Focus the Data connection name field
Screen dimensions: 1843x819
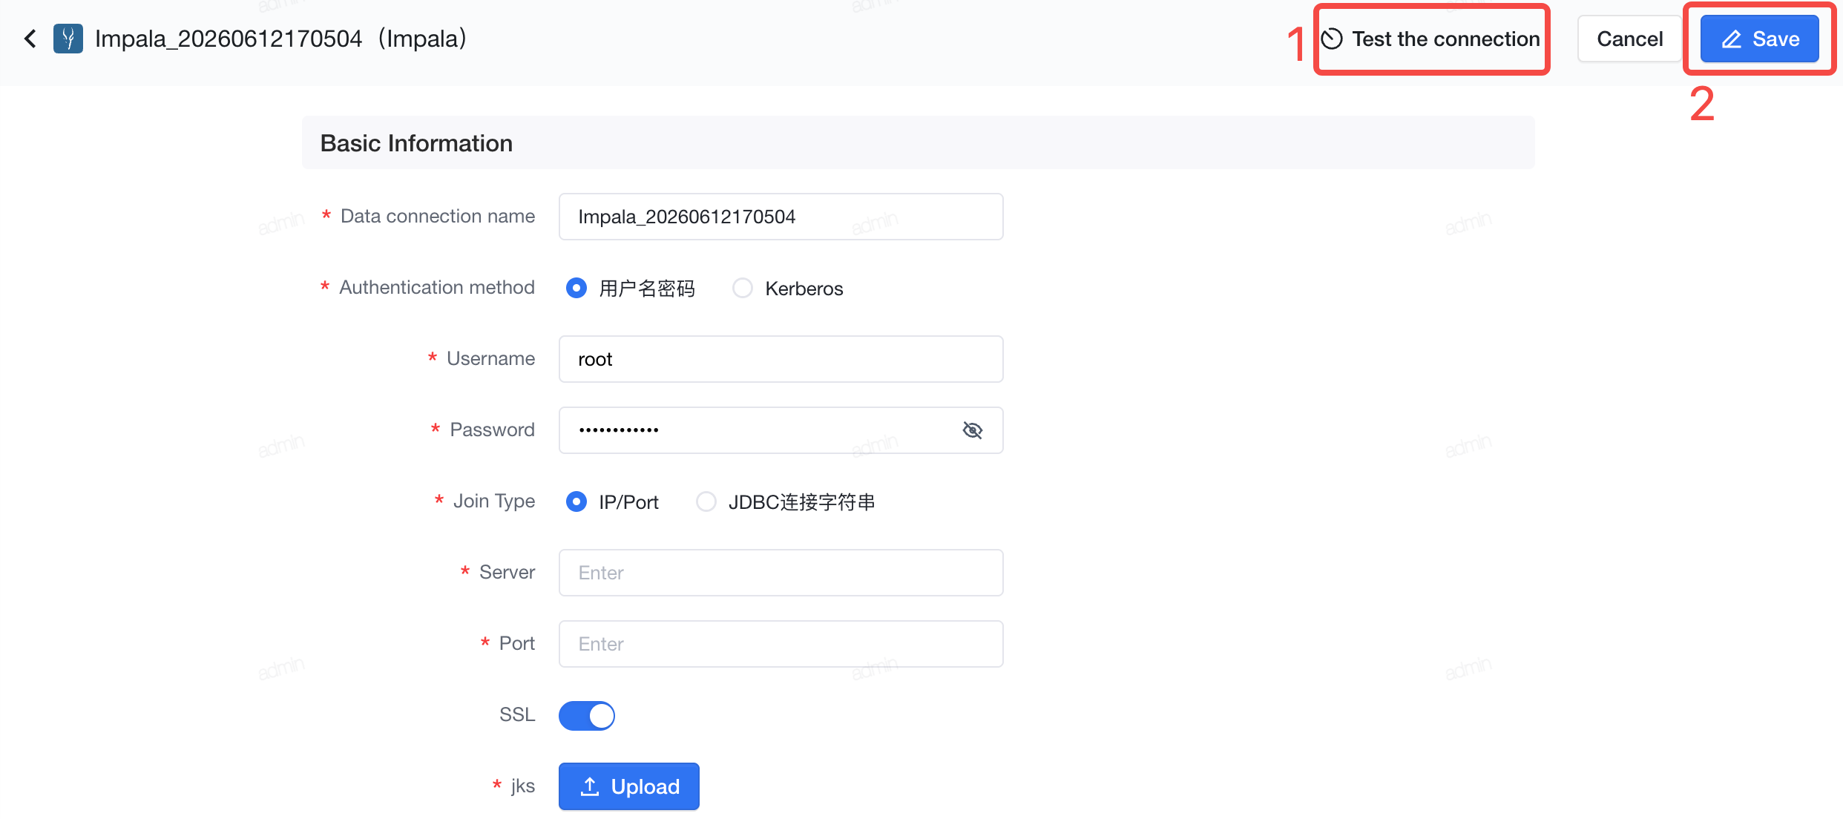click(x=781, y=217)
